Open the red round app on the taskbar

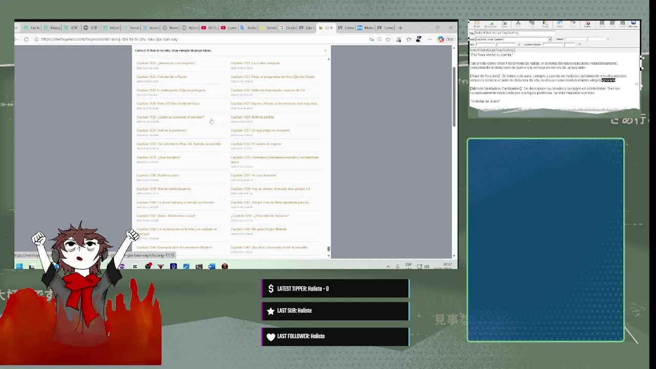click(x=224, y=266)
